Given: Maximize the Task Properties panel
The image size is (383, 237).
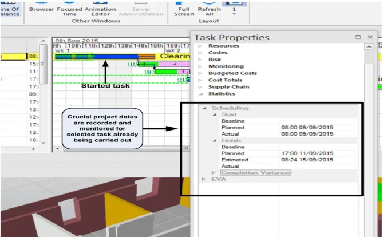Looking at the screenshot, I should (x=358, y=37).
